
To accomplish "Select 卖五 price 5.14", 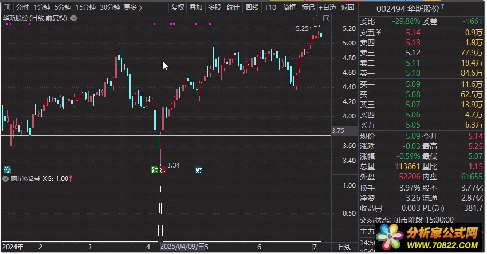I will coord(413,33).
